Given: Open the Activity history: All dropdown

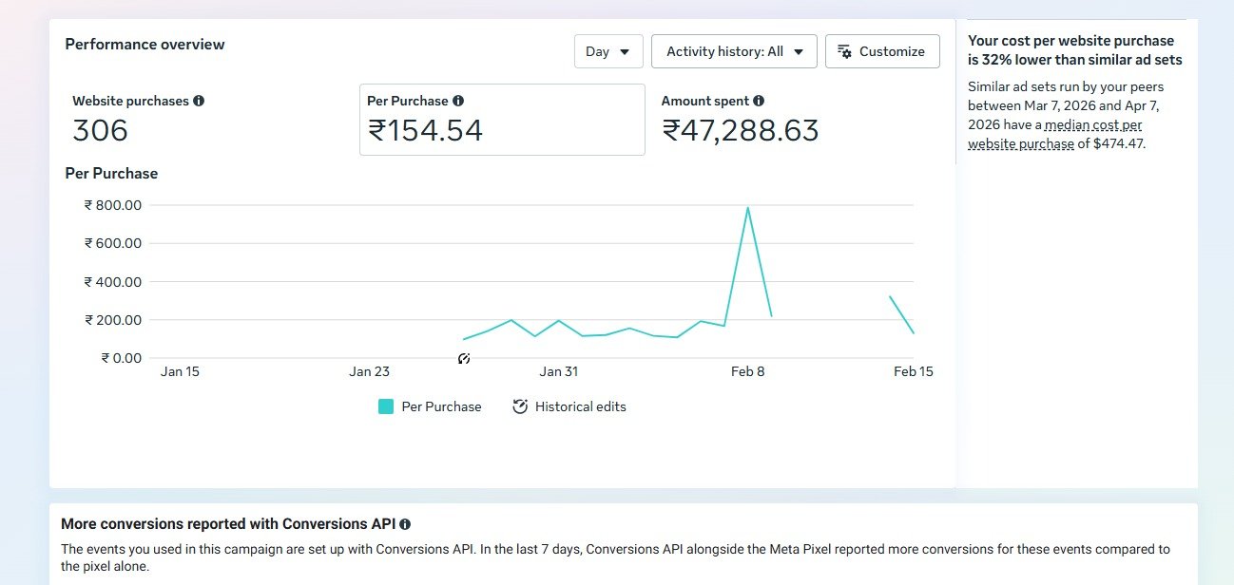Looking at the screenshot, I should coord(734,51).
